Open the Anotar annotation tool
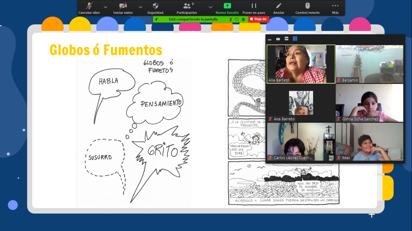Image resolution: width=412 pixels, height=231 pixels. [279, 8]
